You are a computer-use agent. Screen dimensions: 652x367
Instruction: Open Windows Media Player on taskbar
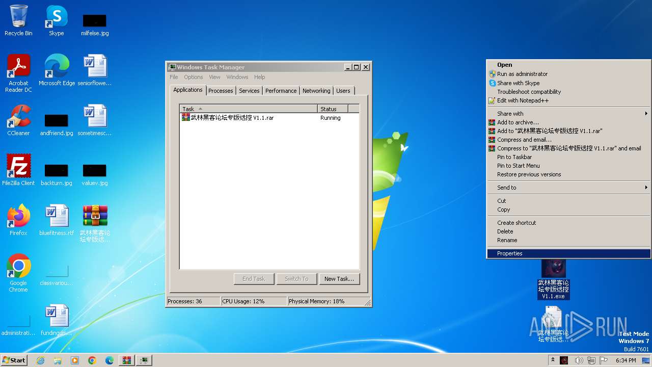pos(75,360)
